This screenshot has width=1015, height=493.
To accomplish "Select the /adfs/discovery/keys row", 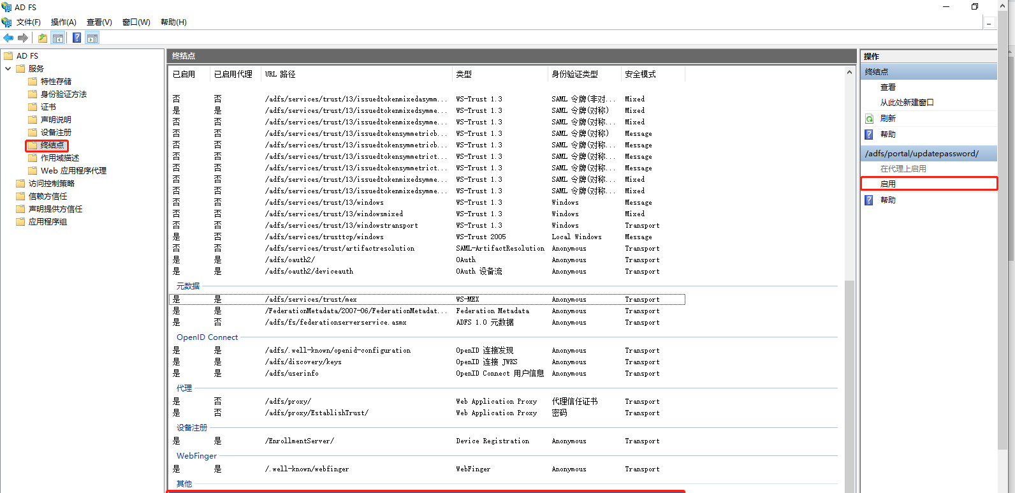I will [x=427, y=362].
